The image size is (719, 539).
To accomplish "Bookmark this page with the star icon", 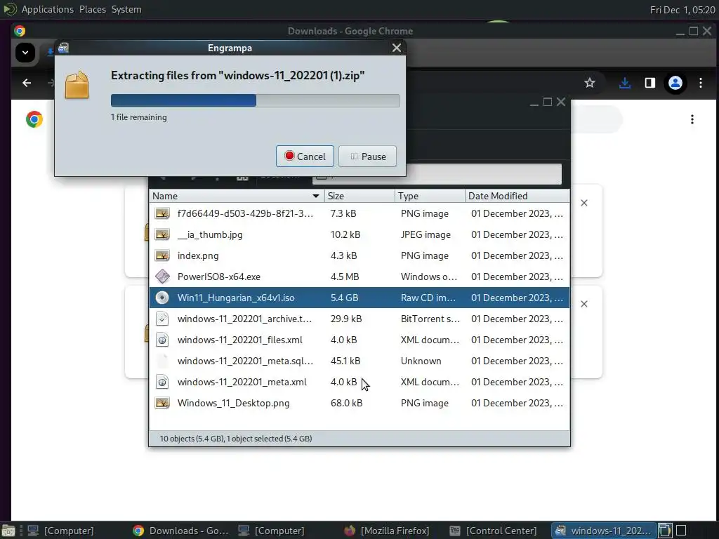I will [590, 83].
